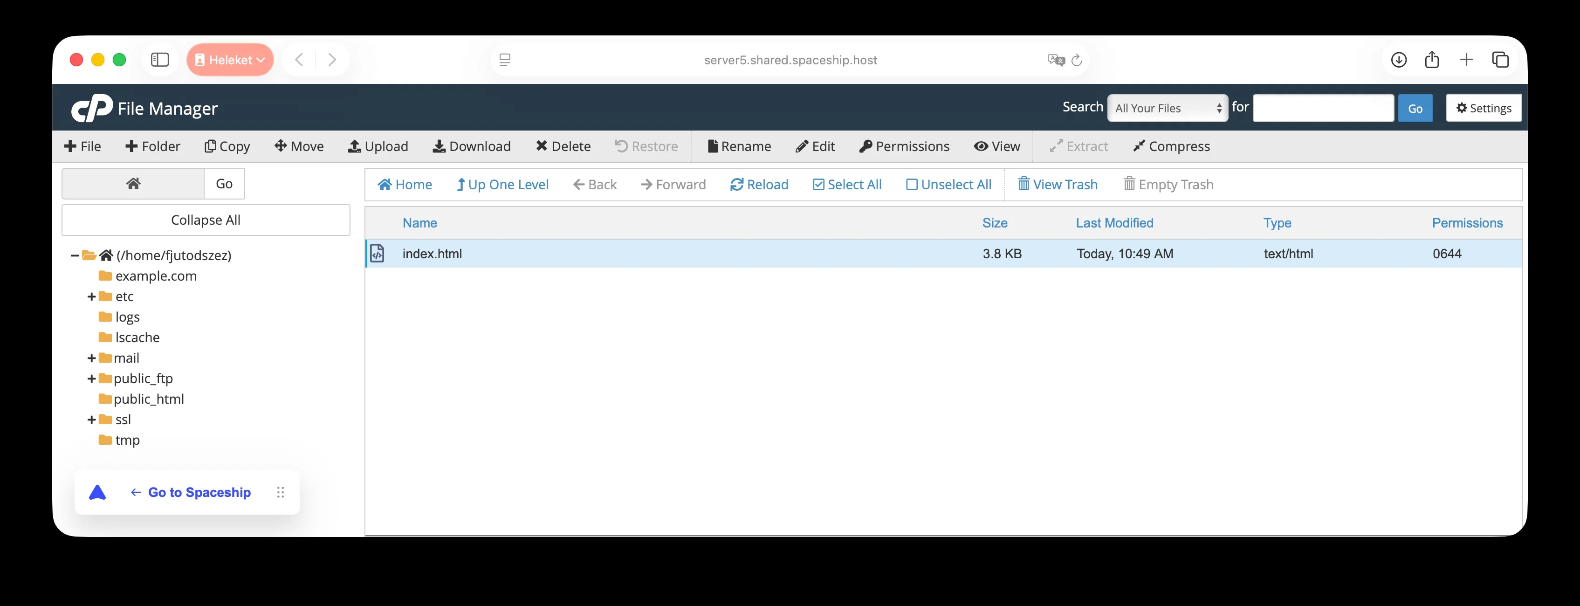Viewport: 1580px width, 606px height.
Task: Expand the etc folder in the tree
Action: point(91,296)
